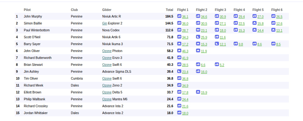The image size is (303, 121).
Task: Click the triangle icon beside John Oliver's 11.9
Action: [x=198, y=50]
